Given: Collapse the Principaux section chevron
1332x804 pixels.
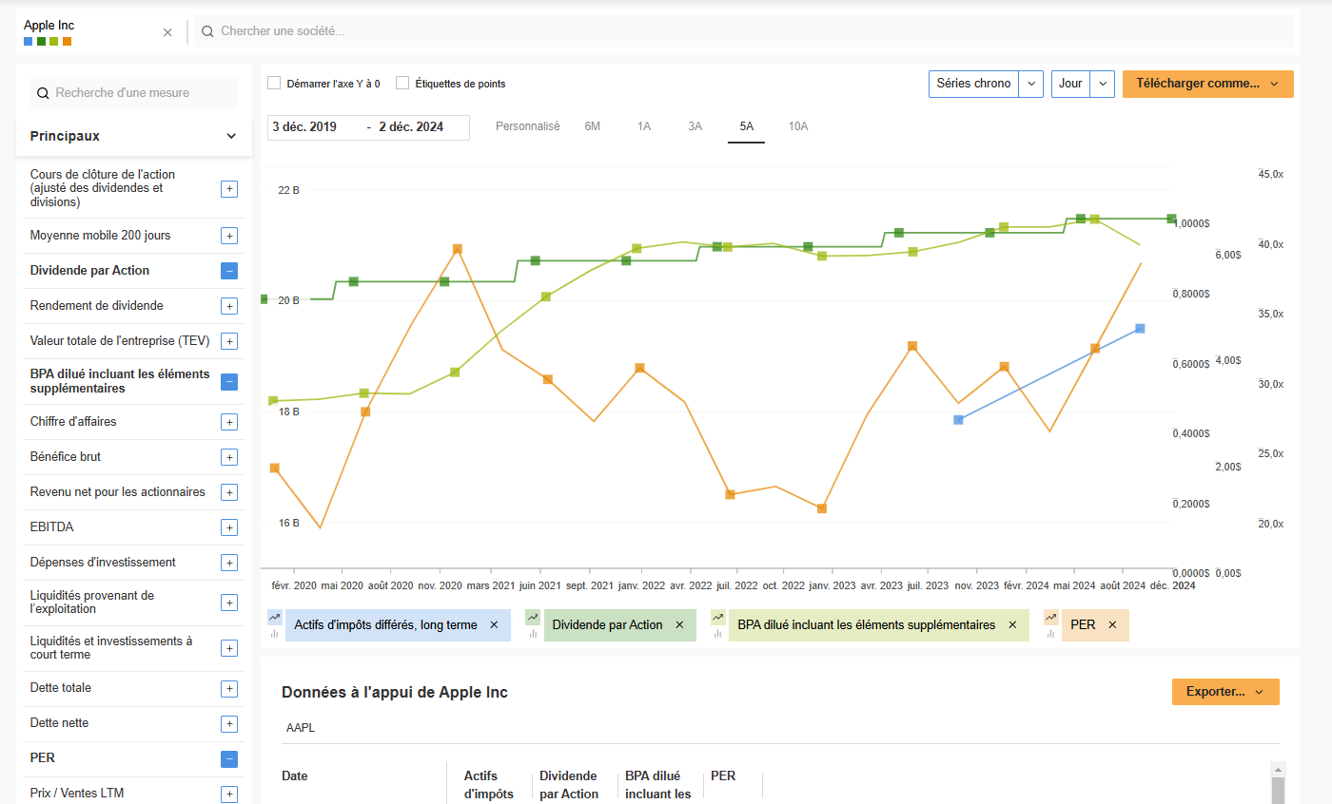Looking at the screenshot, I should pyautogui.click(x=231, y=136).
